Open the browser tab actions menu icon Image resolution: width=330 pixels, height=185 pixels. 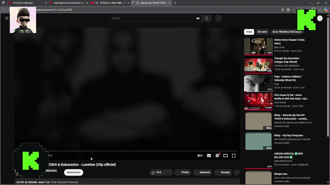coord(3,3)
